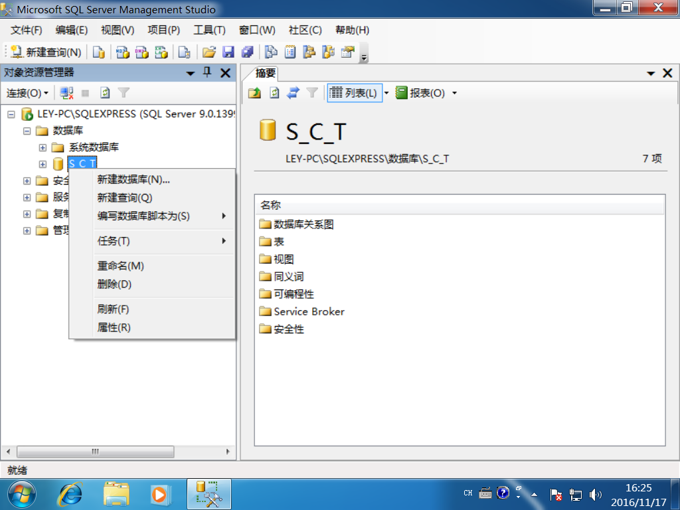Open the 文件(F) menu
This screenshot has width=680, height=510.
coord(27,30)
